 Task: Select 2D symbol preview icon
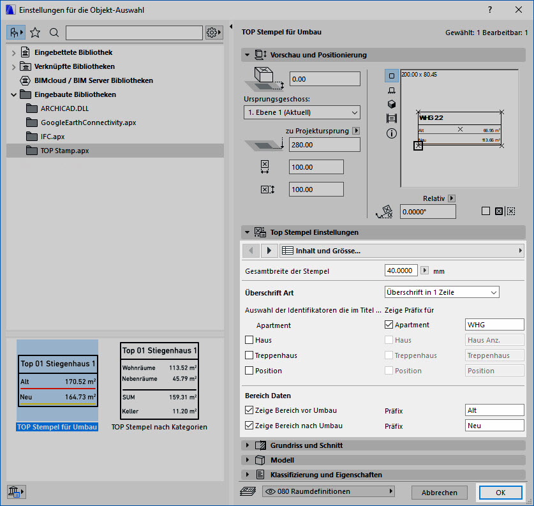click(392, 76)
